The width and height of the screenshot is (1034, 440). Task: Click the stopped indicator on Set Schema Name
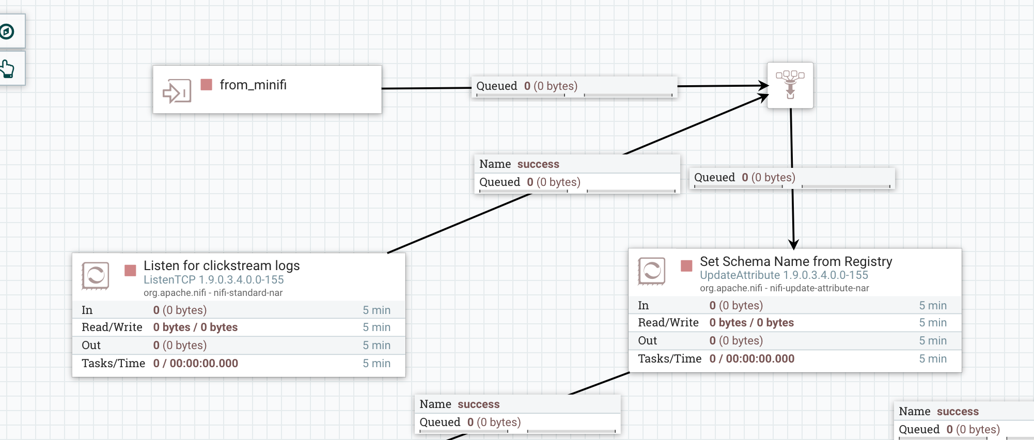[686, 266]
